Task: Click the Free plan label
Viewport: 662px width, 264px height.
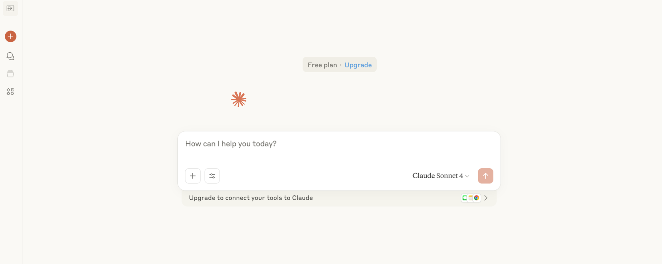Action: coord(322,65)
